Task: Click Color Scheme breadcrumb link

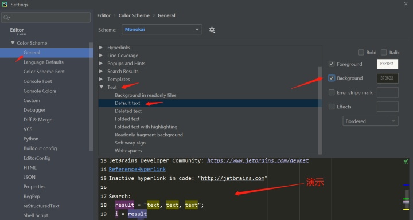Action: (134, 15)
